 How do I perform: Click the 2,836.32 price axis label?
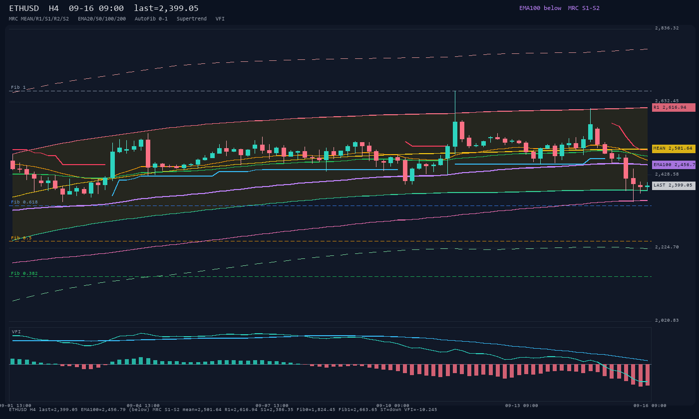tap(667, 28)
